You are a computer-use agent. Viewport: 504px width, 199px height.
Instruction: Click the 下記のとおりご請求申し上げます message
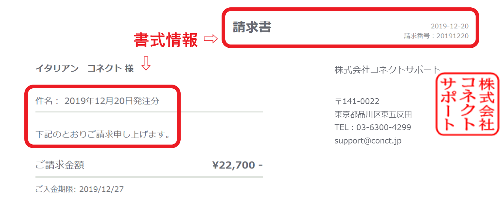(103, 134)
